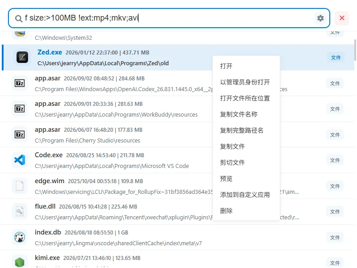Click the 7z icon of 281.63 MB app.asar

(x=20, y=109)
